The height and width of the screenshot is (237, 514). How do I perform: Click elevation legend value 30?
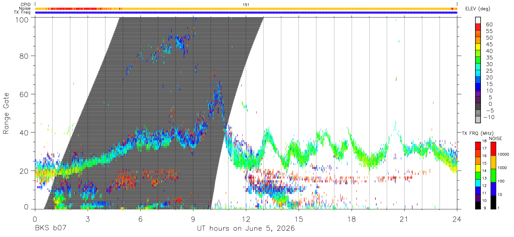[x=489, y=64]
